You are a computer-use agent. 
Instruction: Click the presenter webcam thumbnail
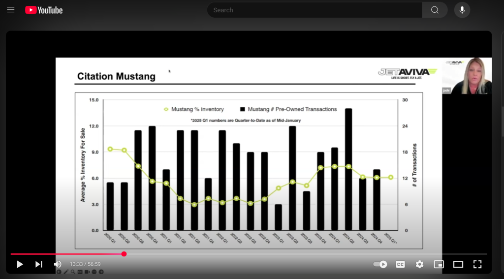point(467,76)
